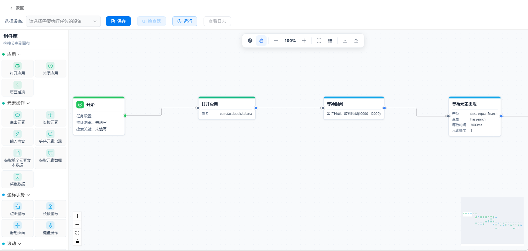The width and height of the screenshot is (528, 251).
Task: Select the 页面后退 component
Action: pos(18,87)
